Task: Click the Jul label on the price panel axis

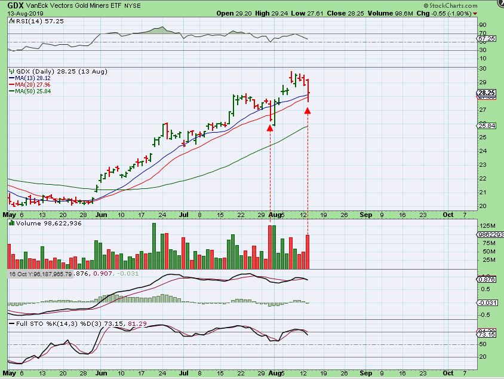Action: pos(183,215)
